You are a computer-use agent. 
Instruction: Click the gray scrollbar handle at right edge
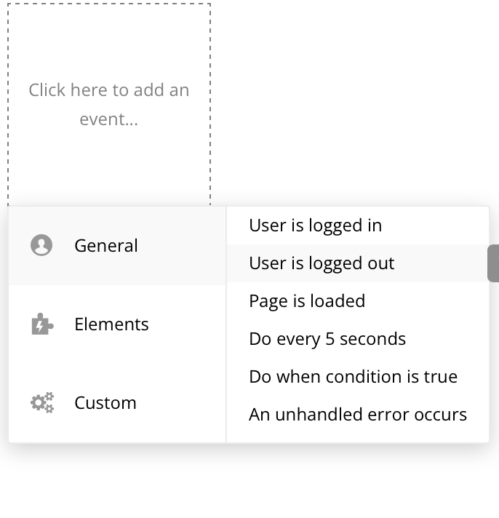pos(493,263)
